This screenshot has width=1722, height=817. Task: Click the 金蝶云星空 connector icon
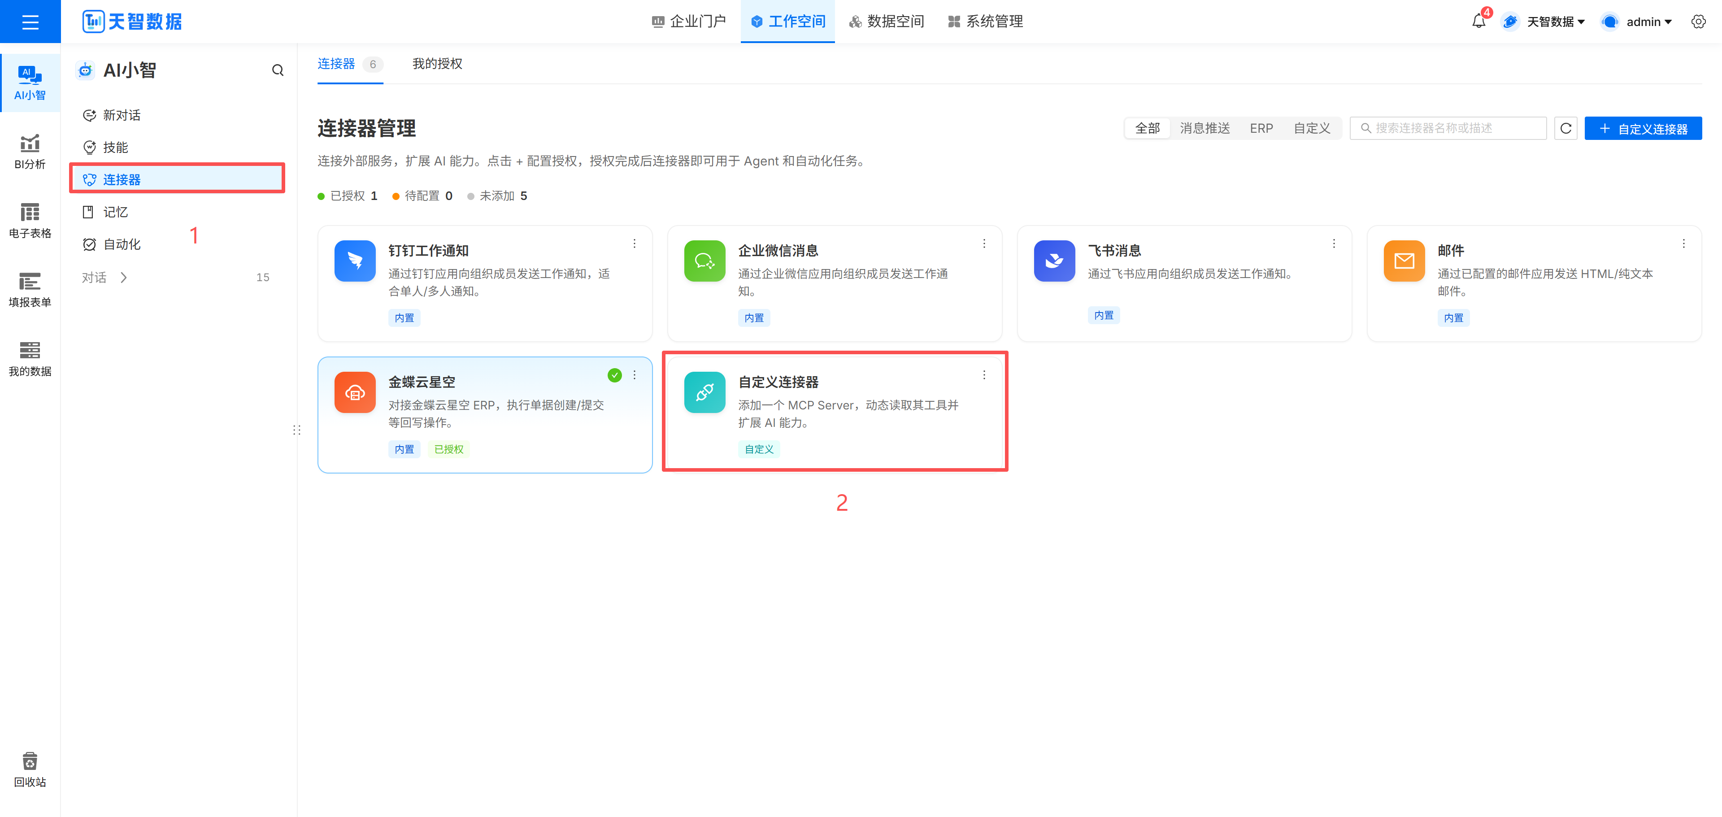355,392
